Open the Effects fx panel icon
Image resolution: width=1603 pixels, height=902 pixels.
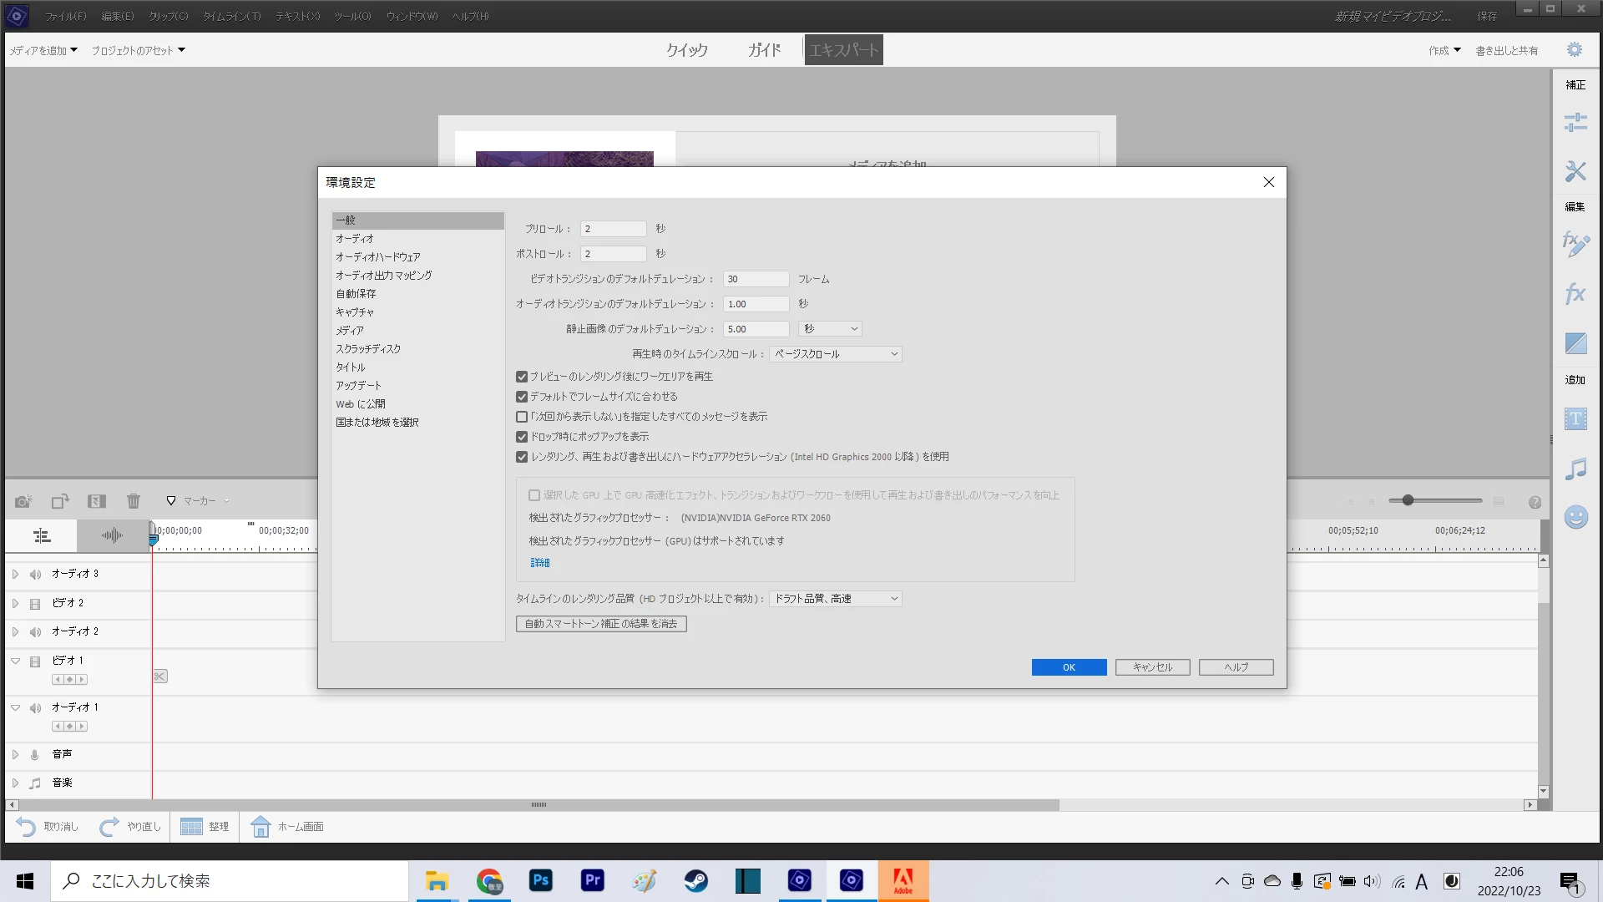click(x=1575, y=294)
